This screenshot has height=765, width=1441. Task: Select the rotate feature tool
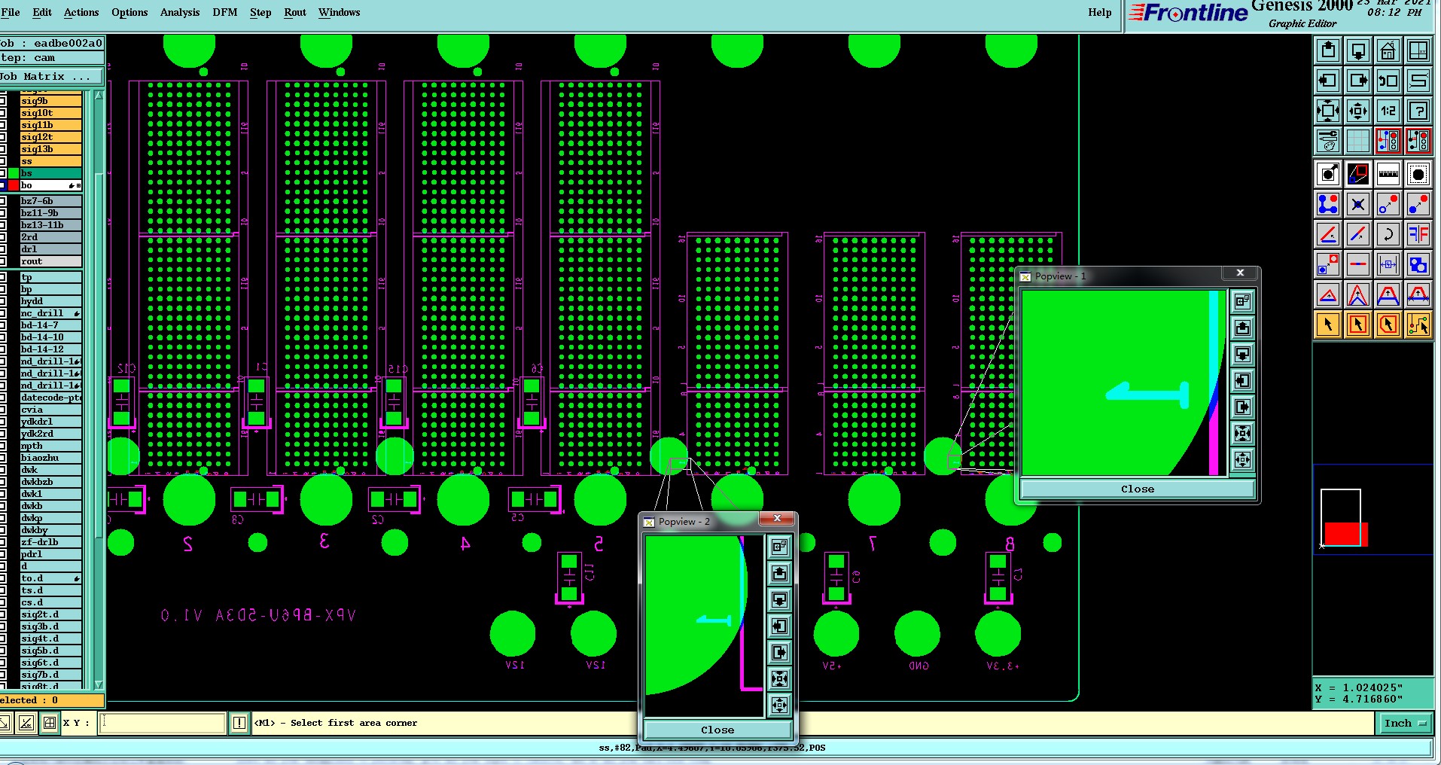[1388, 234]
